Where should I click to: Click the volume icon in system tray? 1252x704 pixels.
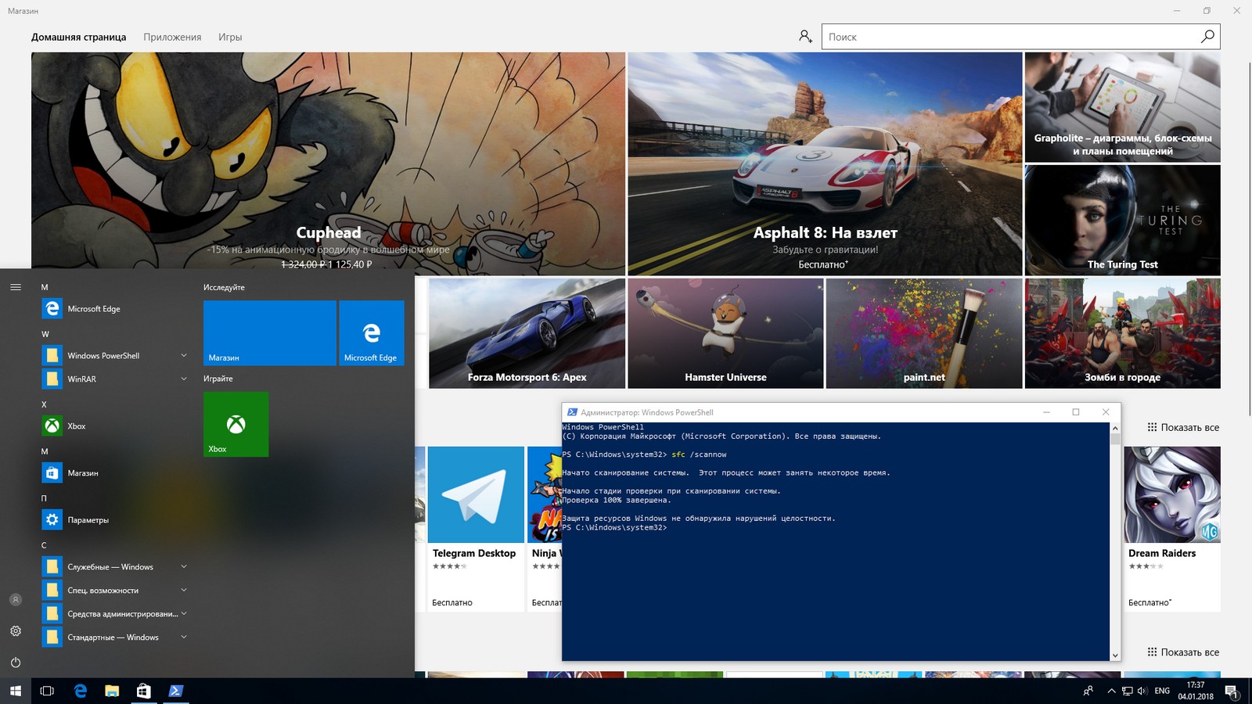(x=1142, y=691)
